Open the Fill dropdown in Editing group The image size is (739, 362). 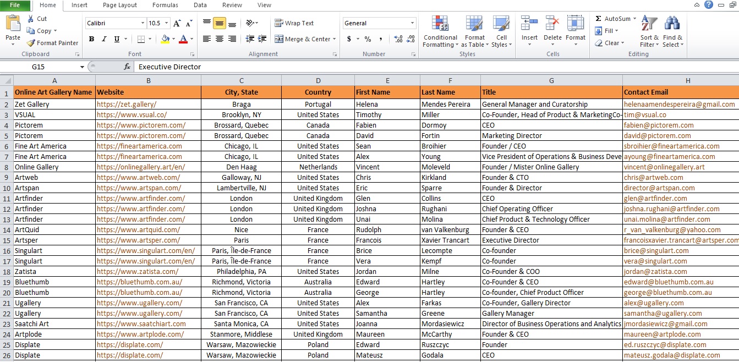pos(607,31)
